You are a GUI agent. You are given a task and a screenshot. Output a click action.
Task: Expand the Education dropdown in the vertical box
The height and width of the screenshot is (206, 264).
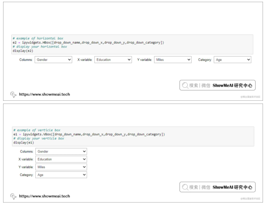point(61,159)
